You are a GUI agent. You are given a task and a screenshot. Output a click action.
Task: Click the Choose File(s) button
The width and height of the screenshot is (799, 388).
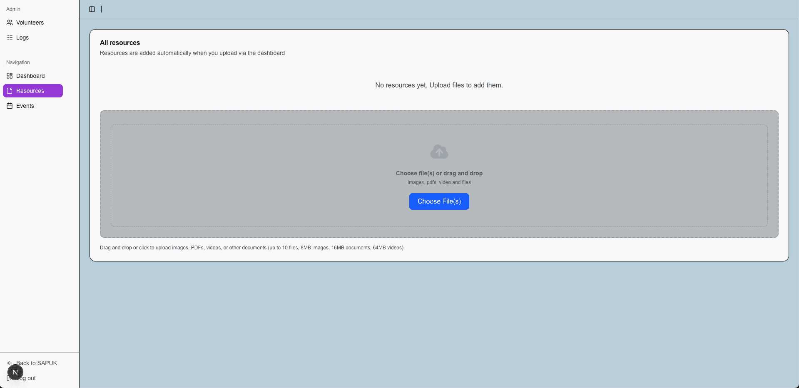pos(439,201)
